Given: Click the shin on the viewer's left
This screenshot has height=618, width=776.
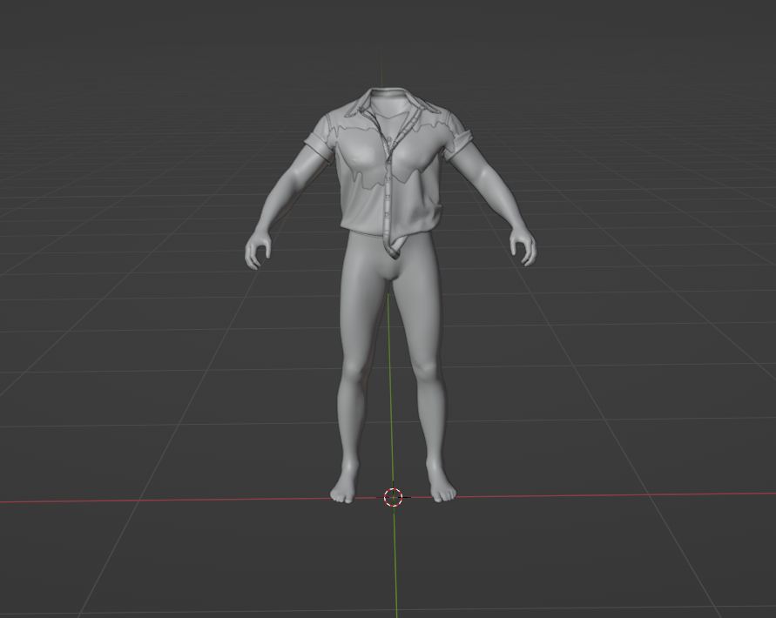Looking at the screenshot, I should coord(349,427).
